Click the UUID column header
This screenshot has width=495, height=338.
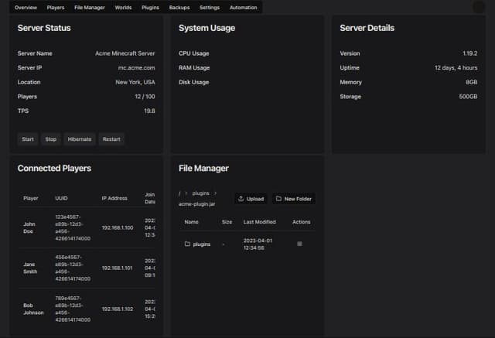[x=61, y=198]
